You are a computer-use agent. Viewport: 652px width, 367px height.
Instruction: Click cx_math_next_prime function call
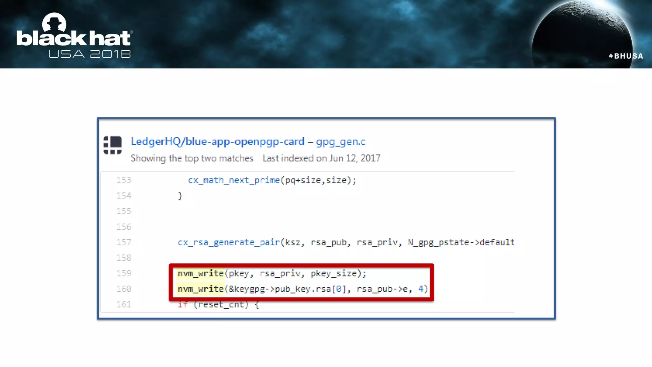[234, 180]
